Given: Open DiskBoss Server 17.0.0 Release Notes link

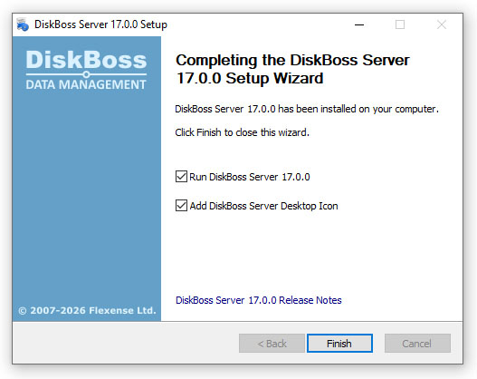Looking at the screenshot, I should pyautogui.click(x=259, y=300).
